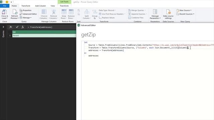This screenshot has width=214, height=120.
Task: Click the Refresh Preview icon
Action: (15, 12)
